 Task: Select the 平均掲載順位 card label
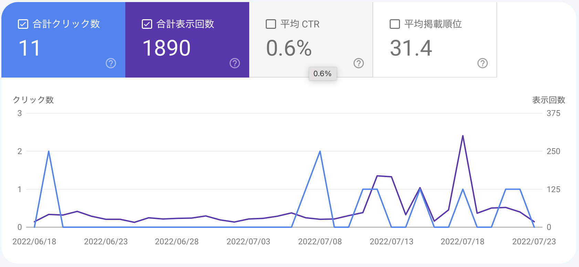pos(433,24)
